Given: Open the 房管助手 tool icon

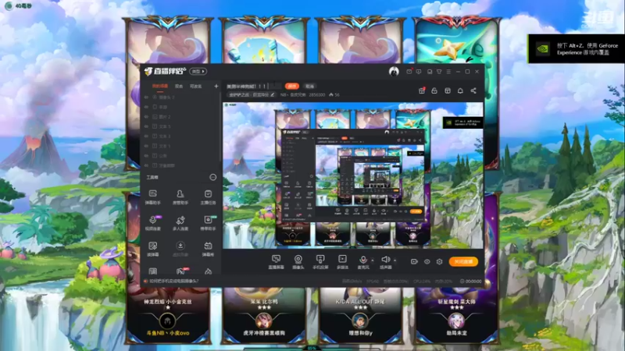Looking at the screenshot, I should click(180, 197).
